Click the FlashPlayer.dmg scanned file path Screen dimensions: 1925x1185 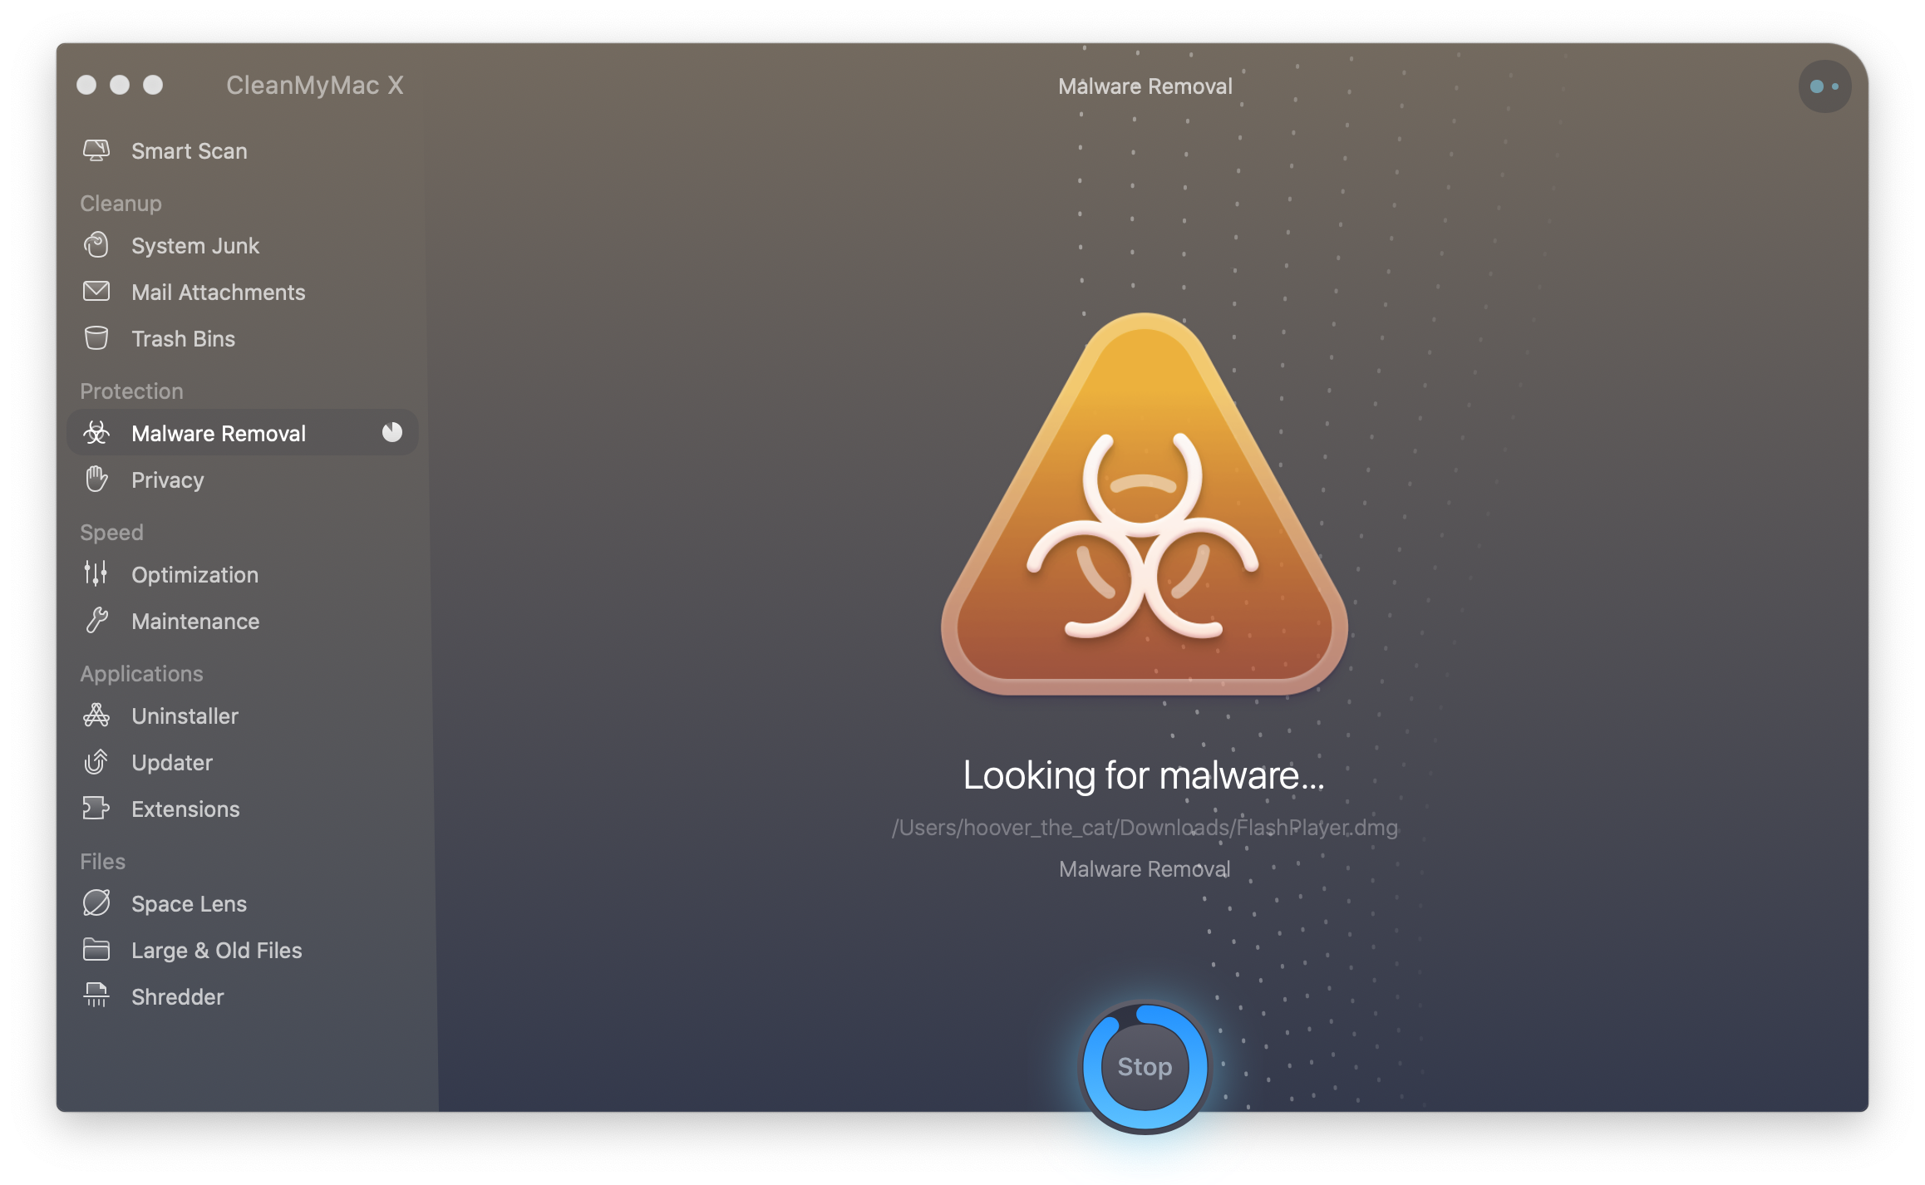[1145, 828]
